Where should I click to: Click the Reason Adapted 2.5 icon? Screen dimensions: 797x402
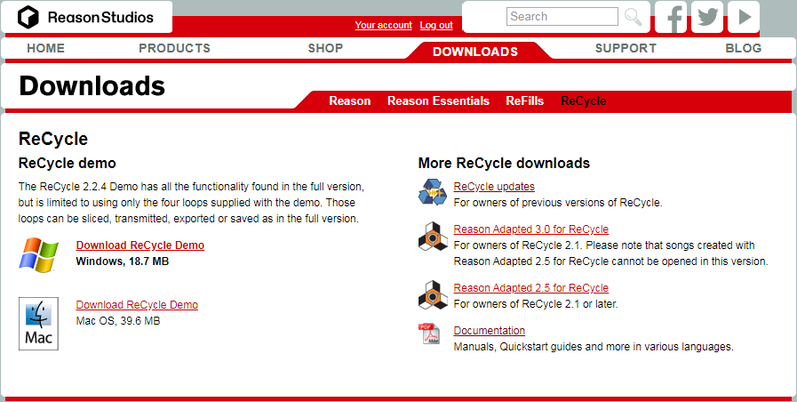point(433,294)
